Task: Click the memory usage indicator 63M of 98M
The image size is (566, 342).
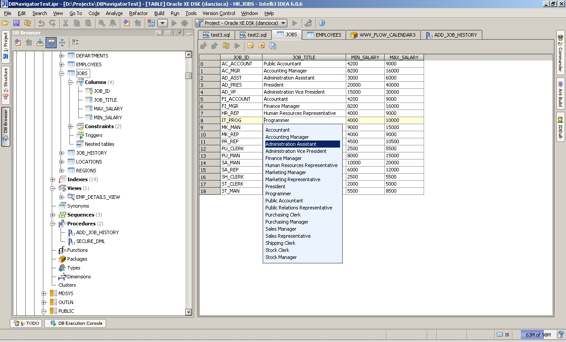Action: point(538,334)
